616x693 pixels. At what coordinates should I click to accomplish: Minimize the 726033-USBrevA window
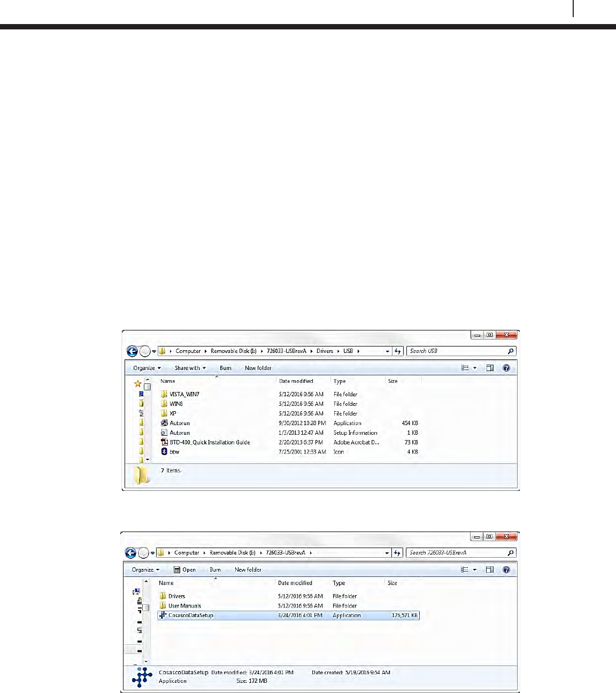tap(477, 537)
